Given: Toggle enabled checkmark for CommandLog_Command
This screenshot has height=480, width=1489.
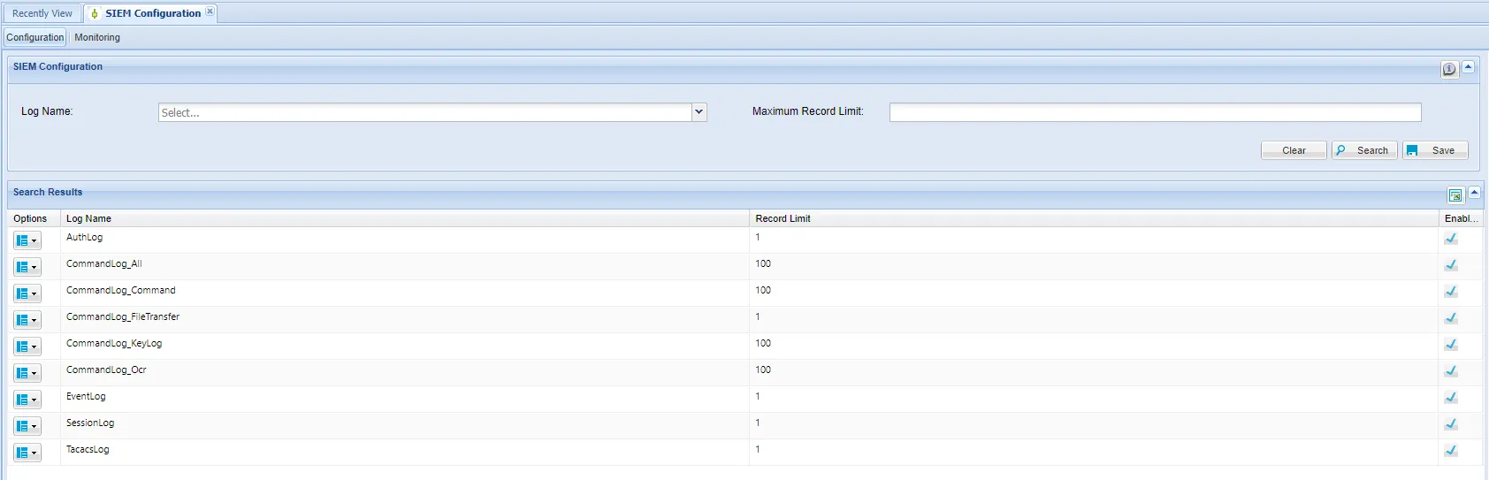Looking at the screenshot, I should [1451, 291].
